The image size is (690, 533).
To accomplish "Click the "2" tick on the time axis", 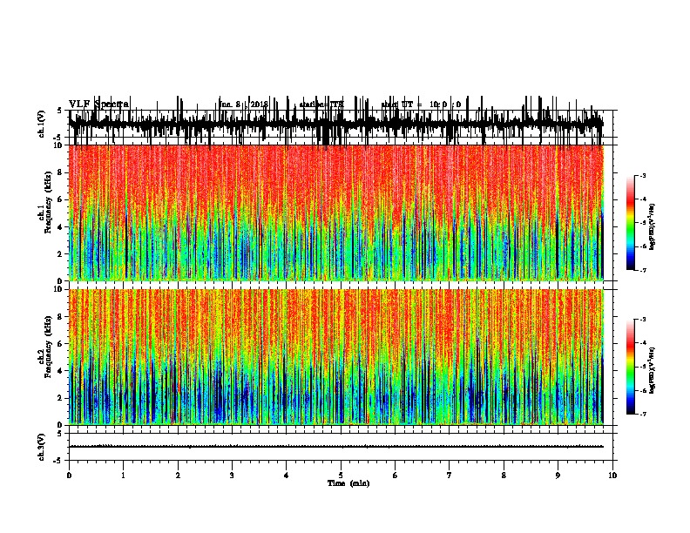I will pyautogui.click(x=178, y=476).
